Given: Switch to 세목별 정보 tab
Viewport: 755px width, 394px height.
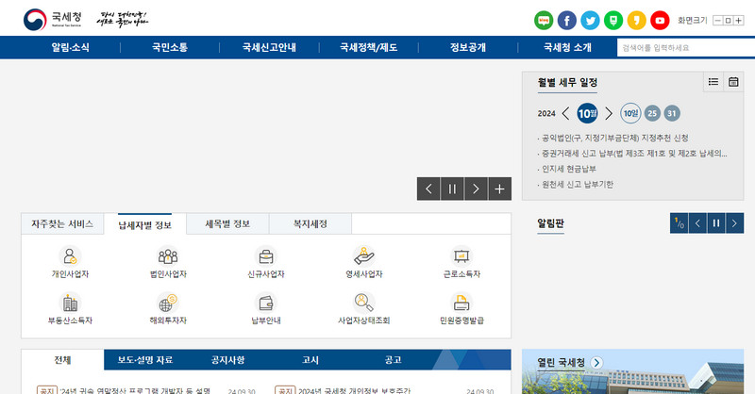Looking at the screenshot, I should pyautogui.click(x=227, y=224).
